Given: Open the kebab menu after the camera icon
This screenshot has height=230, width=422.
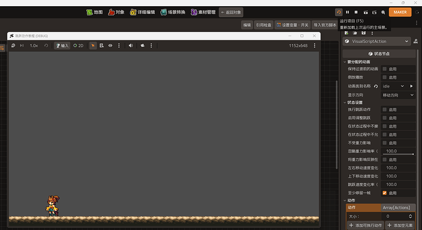Looking at the screenshot, I should 151,45.
